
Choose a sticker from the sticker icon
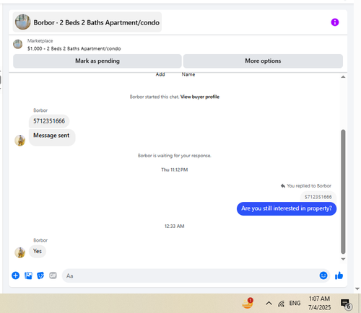coord(40,275)
